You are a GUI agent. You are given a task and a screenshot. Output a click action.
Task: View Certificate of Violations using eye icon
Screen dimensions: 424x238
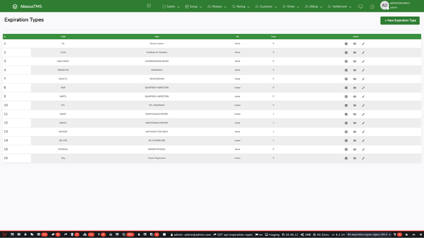click(x=355, y=52)
